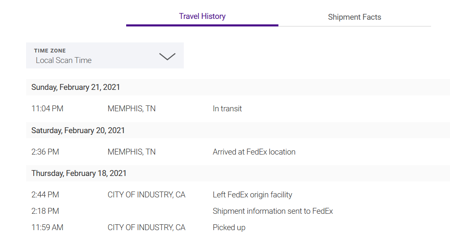450x244 pixels.
Task: Select the Picked up status entry
Action: tap(229, 227)
